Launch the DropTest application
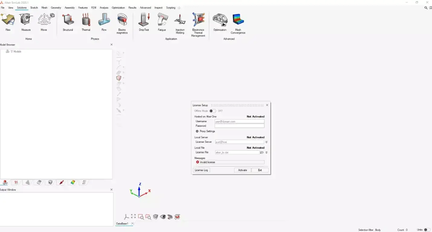 coord(144,22)
